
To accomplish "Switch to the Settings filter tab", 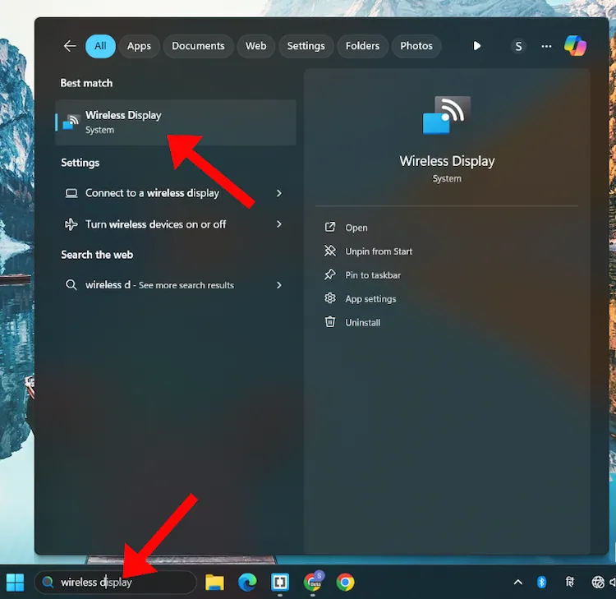I will 306,46.
